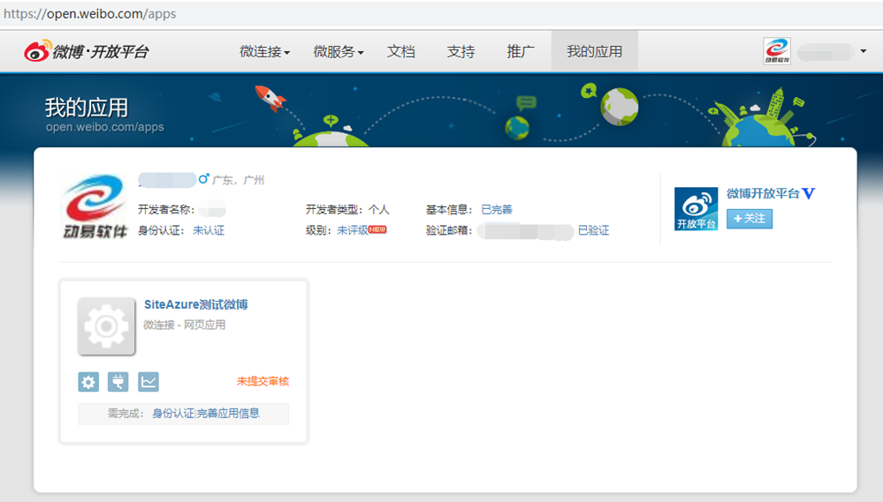The width and height of the screenshot is (883, 502).
Task: Click the blue V verified badge
Action: (808, 193)
